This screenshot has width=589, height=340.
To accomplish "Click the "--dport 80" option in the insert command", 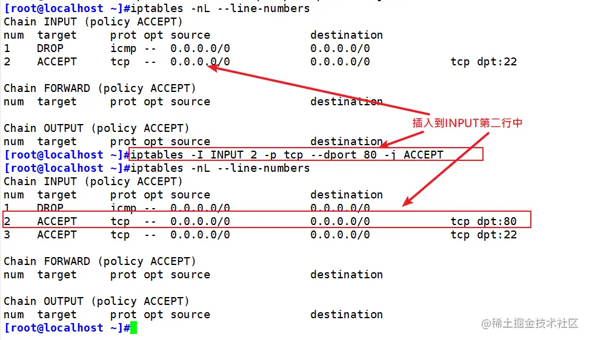I will coord(344,155).
